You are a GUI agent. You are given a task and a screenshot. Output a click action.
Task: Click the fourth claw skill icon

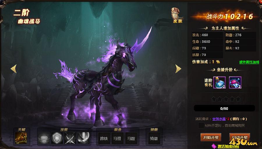click(x=83, y=138)
